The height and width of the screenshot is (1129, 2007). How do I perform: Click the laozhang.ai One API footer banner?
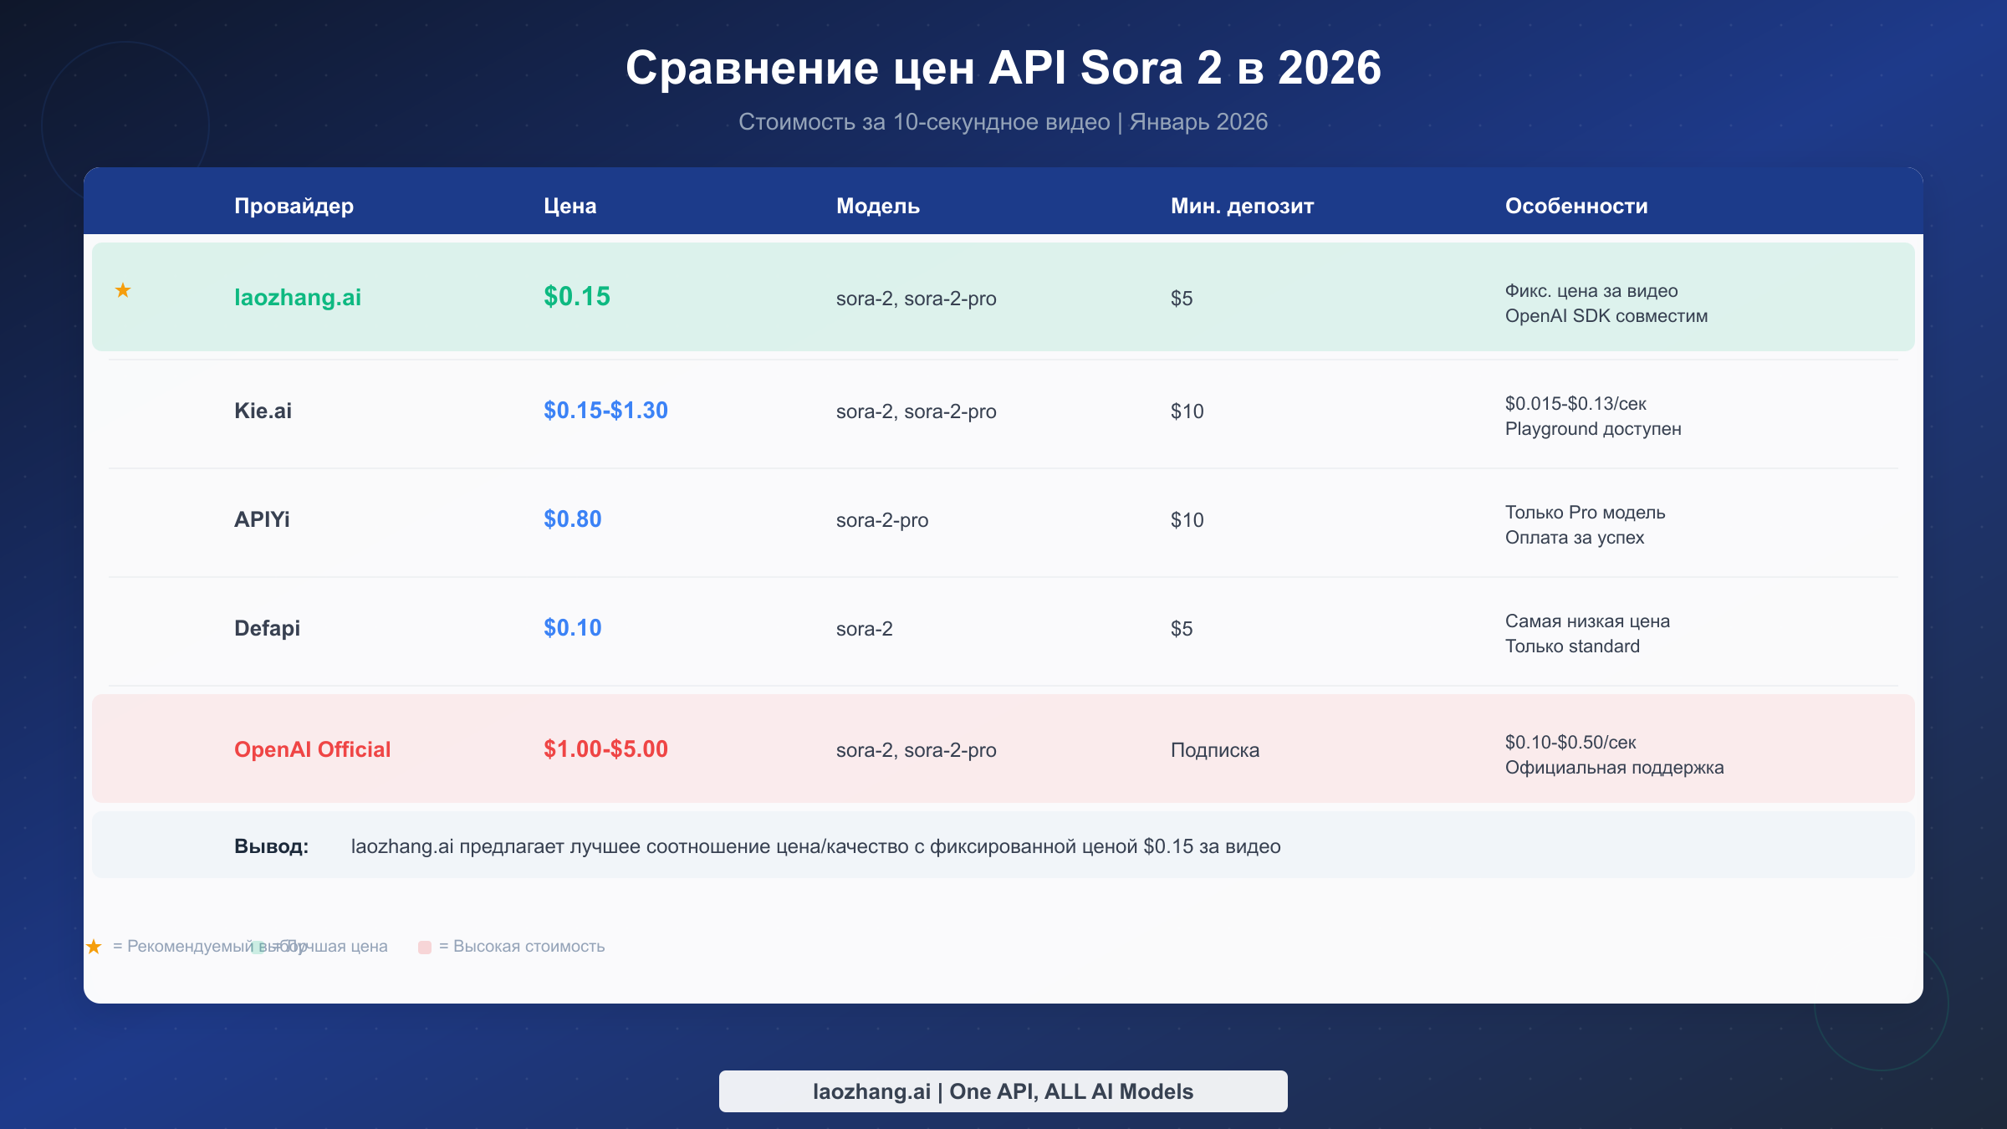tap(1004, 1091)
